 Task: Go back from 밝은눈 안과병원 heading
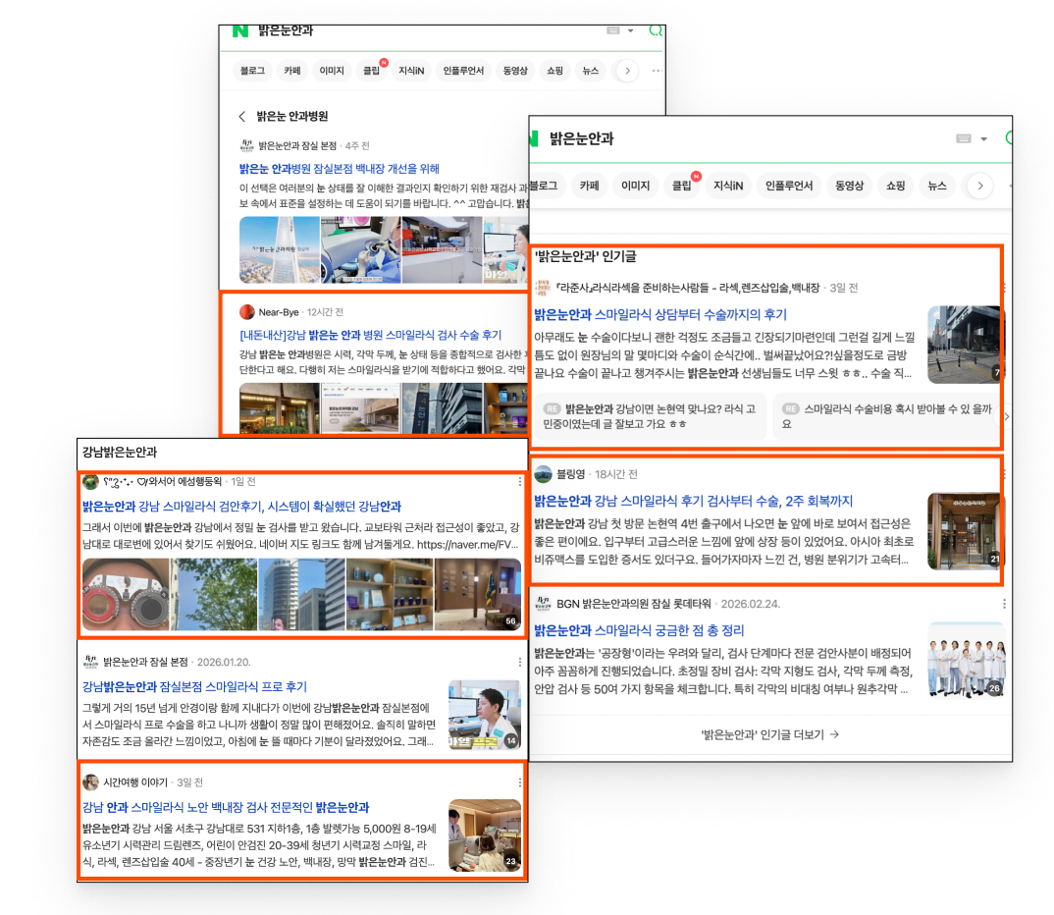click(242, 116)
